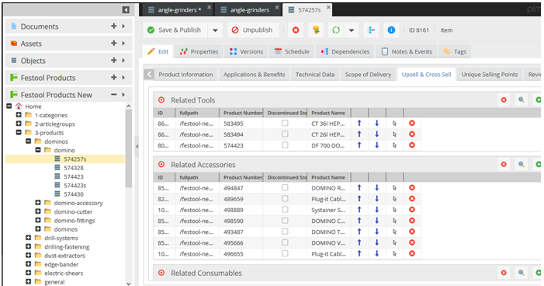Click the red delete icon in toolbar
This screenshot has width=544, height=286.
pos(296,30)
